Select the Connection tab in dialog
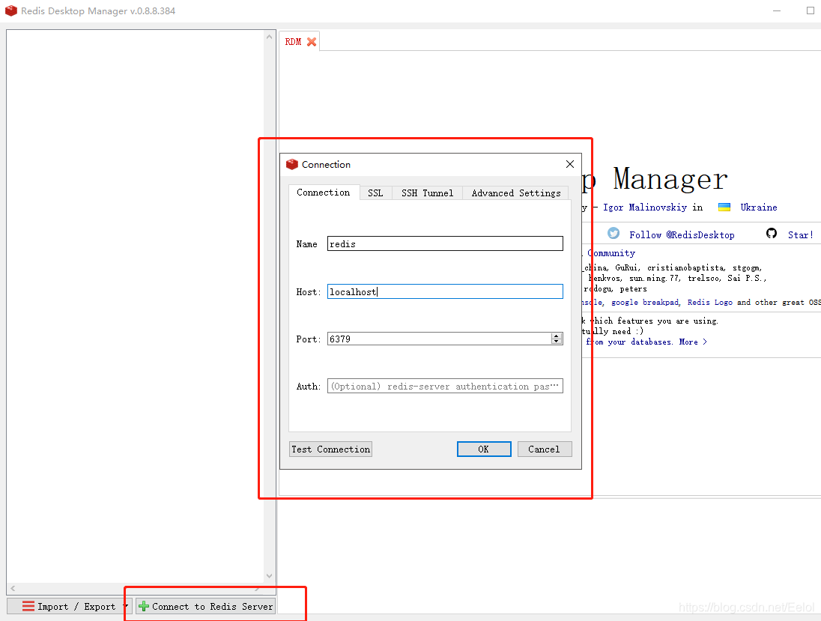Screen dimensions: 821x621 [324, 193]
